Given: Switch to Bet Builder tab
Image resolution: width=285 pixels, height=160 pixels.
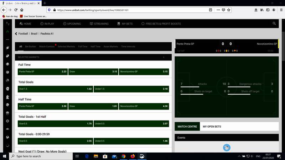Looking at the screenshot, I should (x=31, y=47).
